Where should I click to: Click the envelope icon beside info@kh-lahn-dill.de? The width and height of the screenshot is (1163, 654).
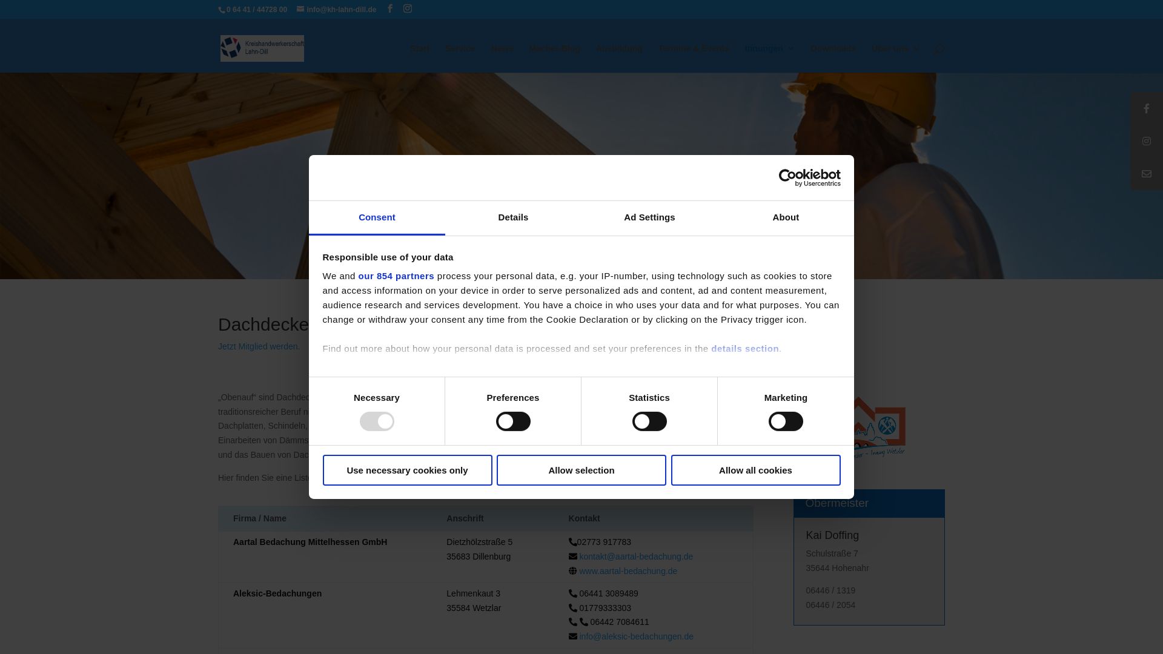pyautogui.click(x=300, y=10)
